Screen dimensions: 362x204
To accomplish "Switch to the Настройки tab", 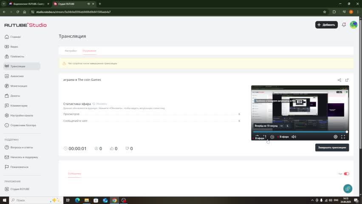I will click(71, 51).
